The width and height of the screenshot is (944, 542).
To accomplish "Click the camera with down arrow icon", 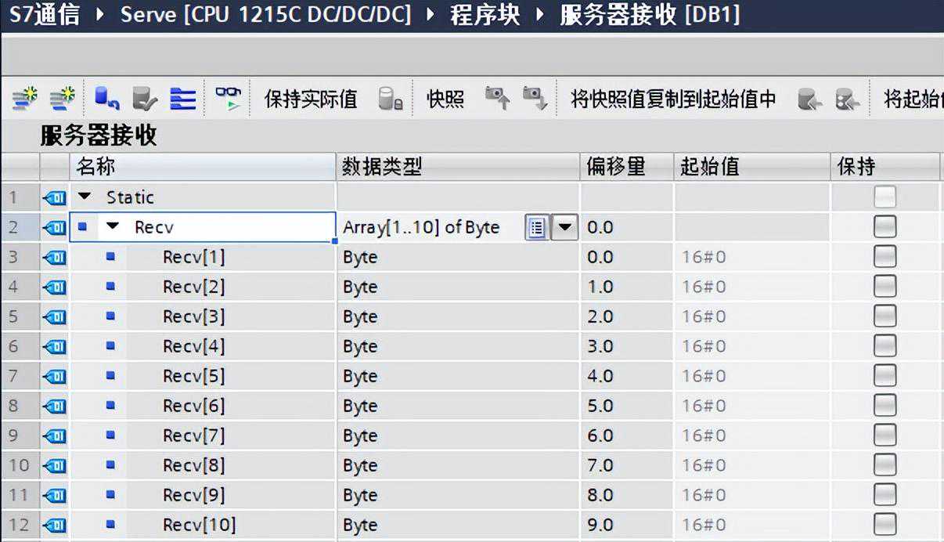I will [x=535, y=99].
